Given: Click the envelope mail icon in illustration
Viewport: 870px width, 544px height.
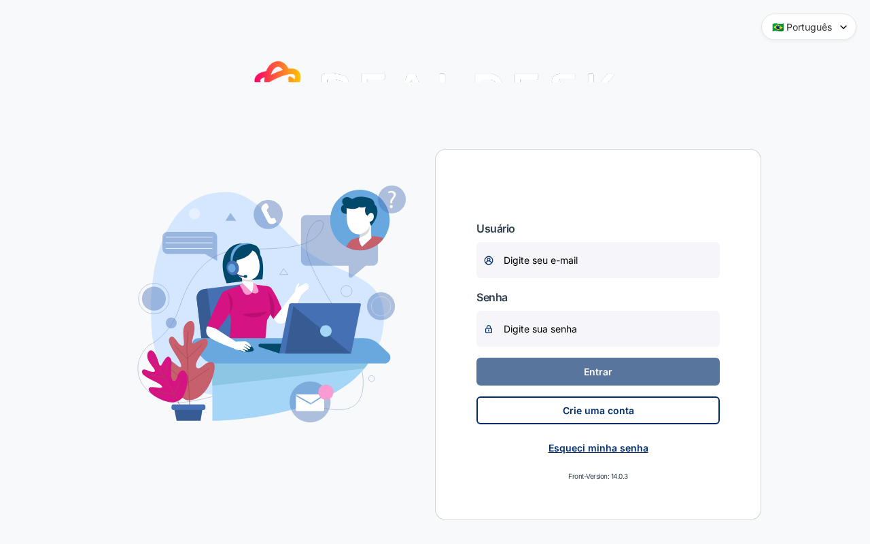Looking at the screenshot, I should coord(310,402).
